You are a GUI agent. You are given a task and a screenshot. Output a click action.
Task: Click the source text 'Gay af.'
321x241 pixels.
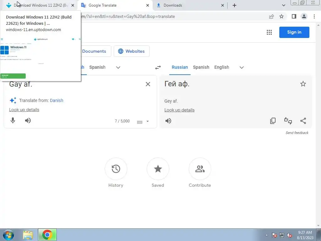(21, 84)
